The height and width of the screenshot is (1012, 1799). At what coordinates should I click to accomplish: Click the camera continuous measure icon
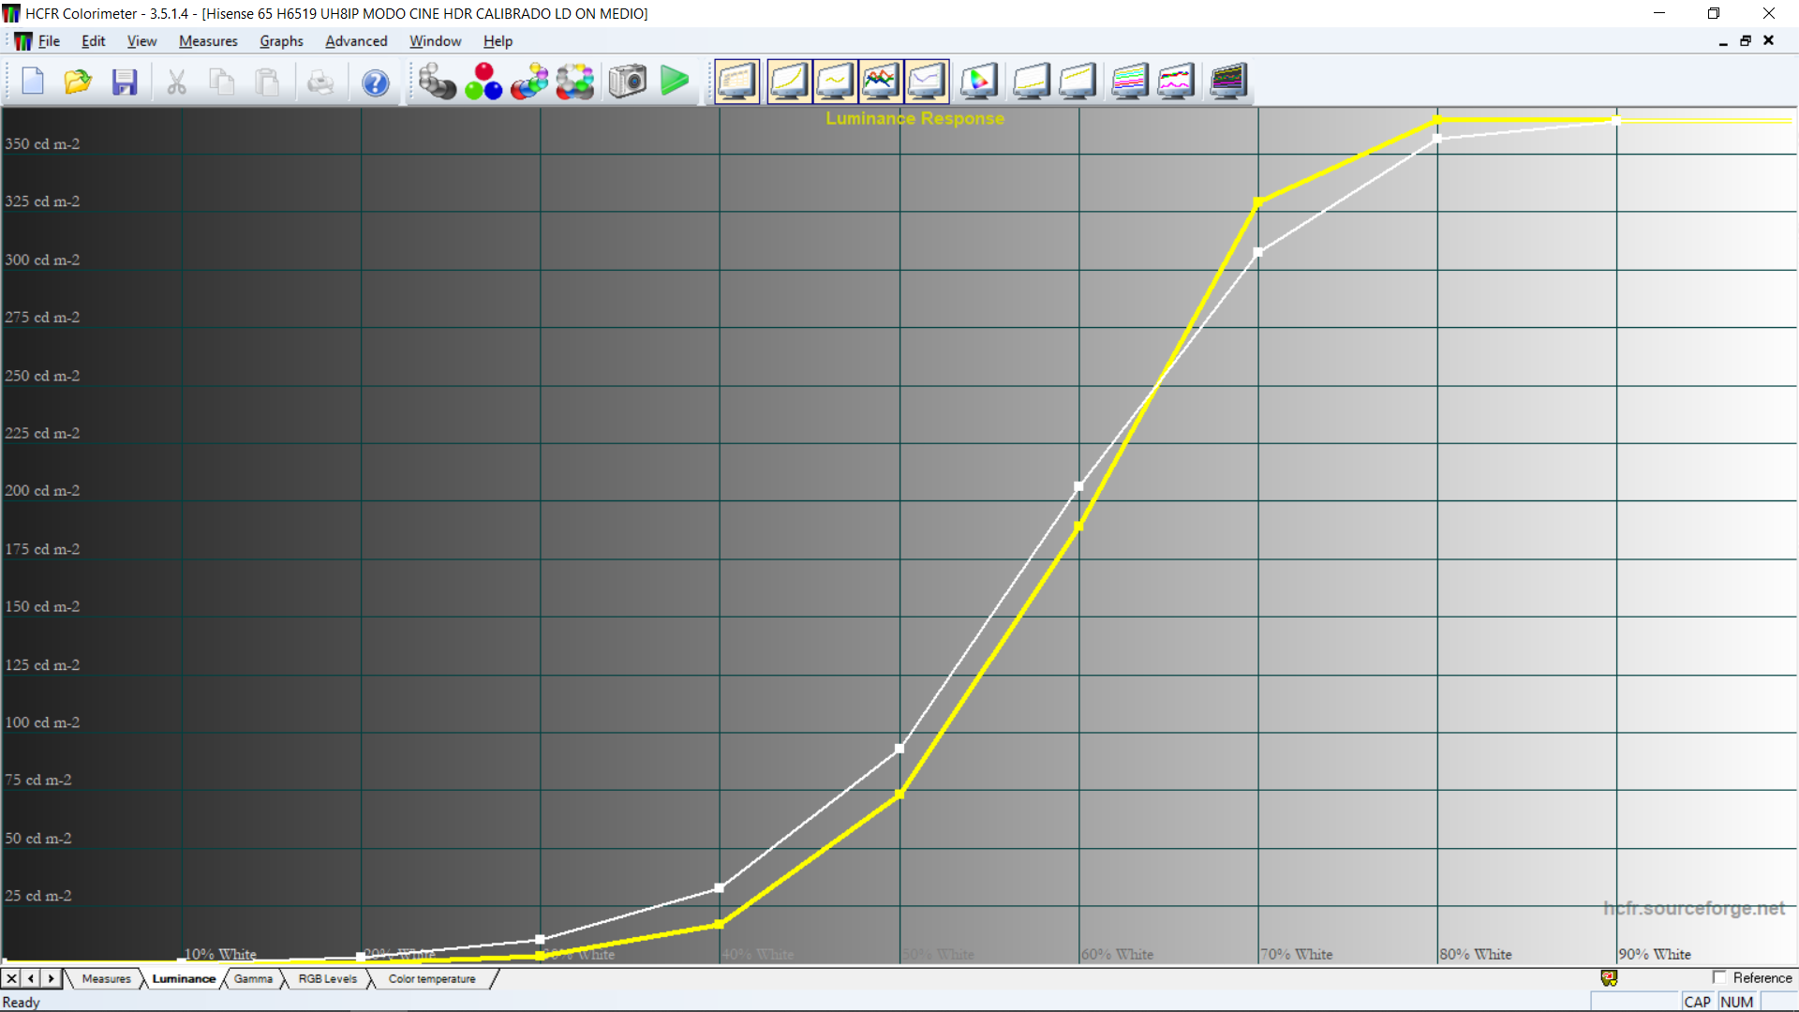628,82
